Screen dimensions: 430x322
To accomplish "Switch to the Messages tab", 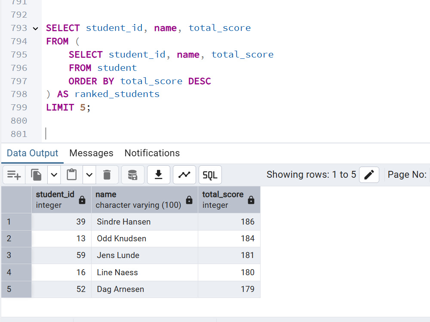I will click(91, 153).
